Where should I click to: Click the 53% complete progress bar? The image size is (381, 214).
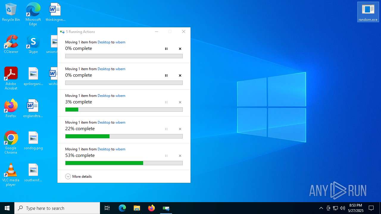(124, 163)
